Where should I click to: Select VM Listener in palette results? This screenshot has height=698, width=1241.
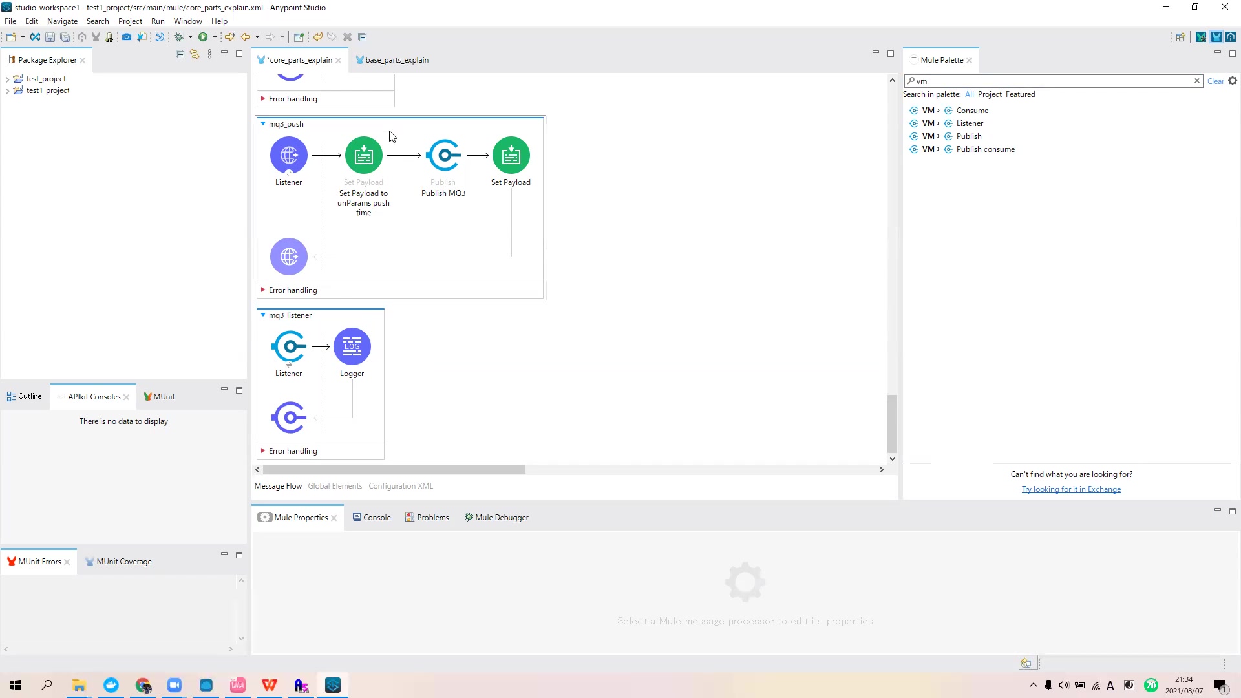pos(946,123)
